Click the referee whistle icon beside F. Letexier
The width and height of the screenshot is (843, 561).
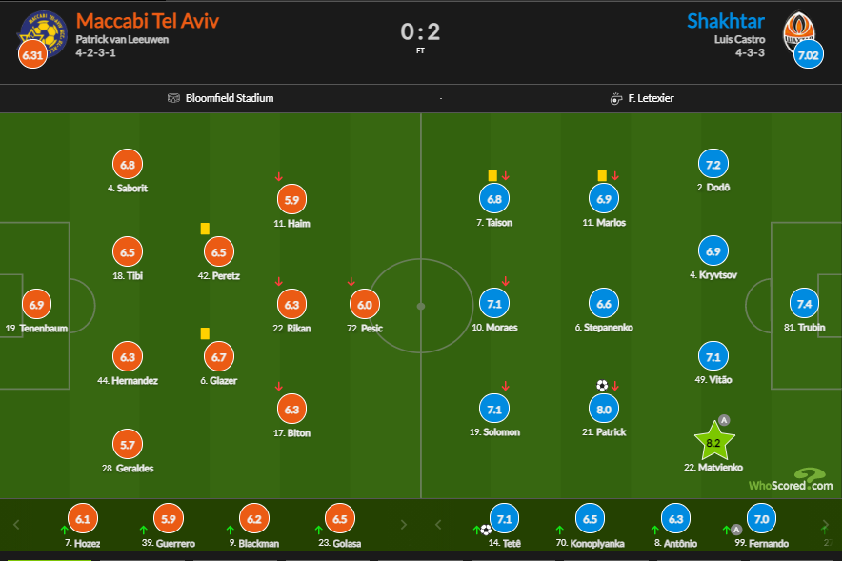[616, 98]
